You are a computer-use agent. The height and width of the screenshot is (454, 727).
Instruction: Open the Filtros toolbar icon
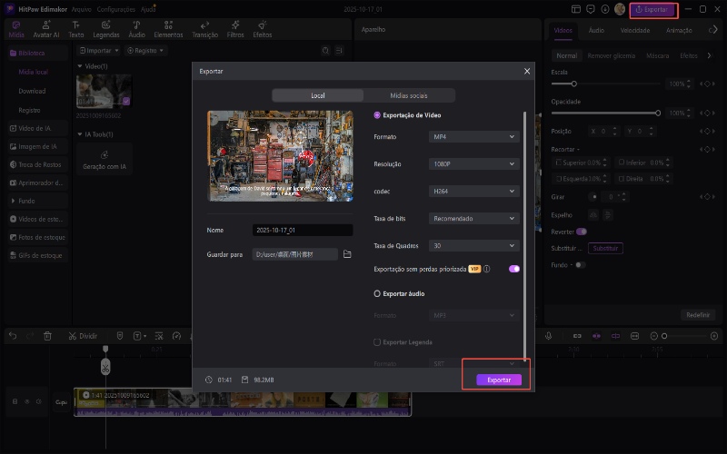(235, 29)
